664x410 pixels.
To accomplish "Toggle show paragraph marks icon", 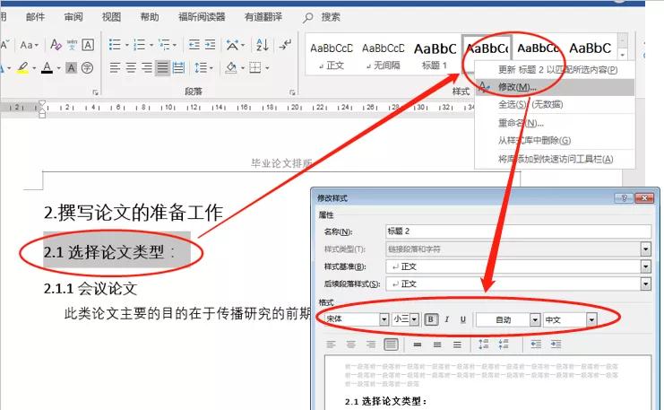I will pos(286,44).
